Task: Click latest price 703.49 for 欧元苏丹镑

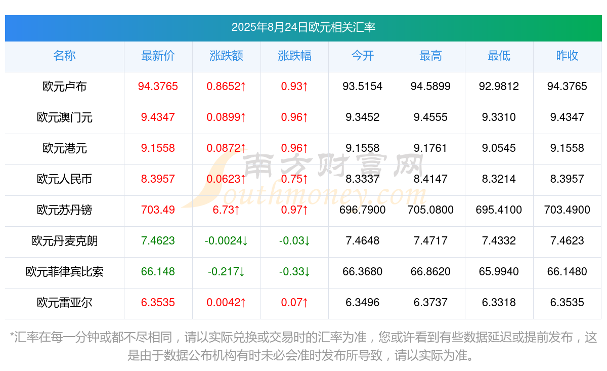Action: click(x=158, y=210)
